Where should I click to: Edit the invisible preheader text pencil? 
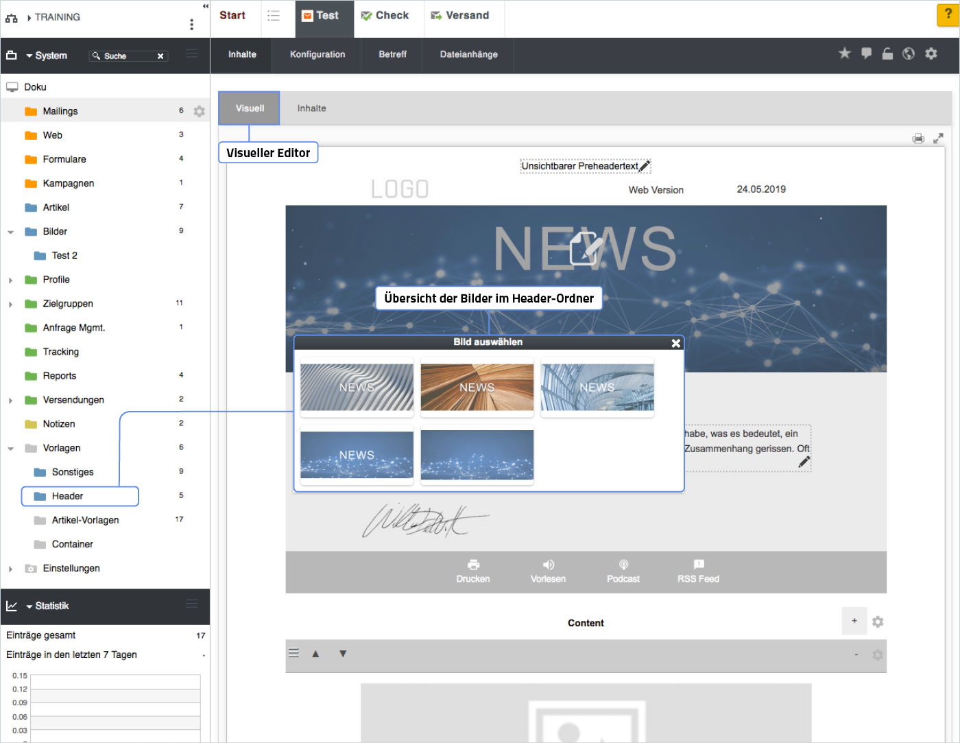click(644, 166)
